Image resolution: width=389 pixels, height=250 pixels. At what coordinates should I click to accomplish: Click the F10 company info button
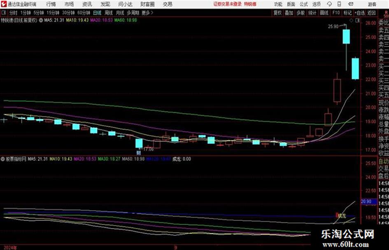point(336,13)
